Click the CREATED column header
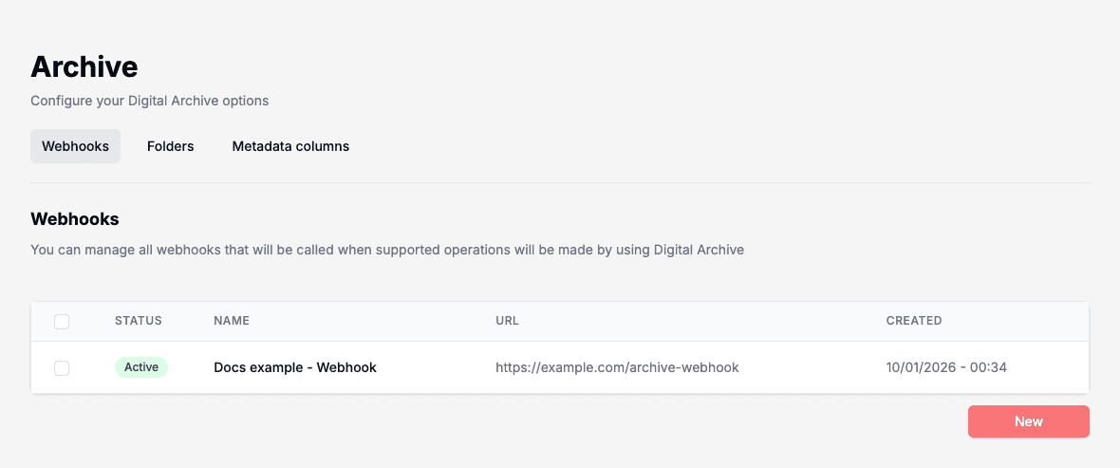Image resolution: width=1120 pixels, height=468 pixels. [x=914, y=321]
